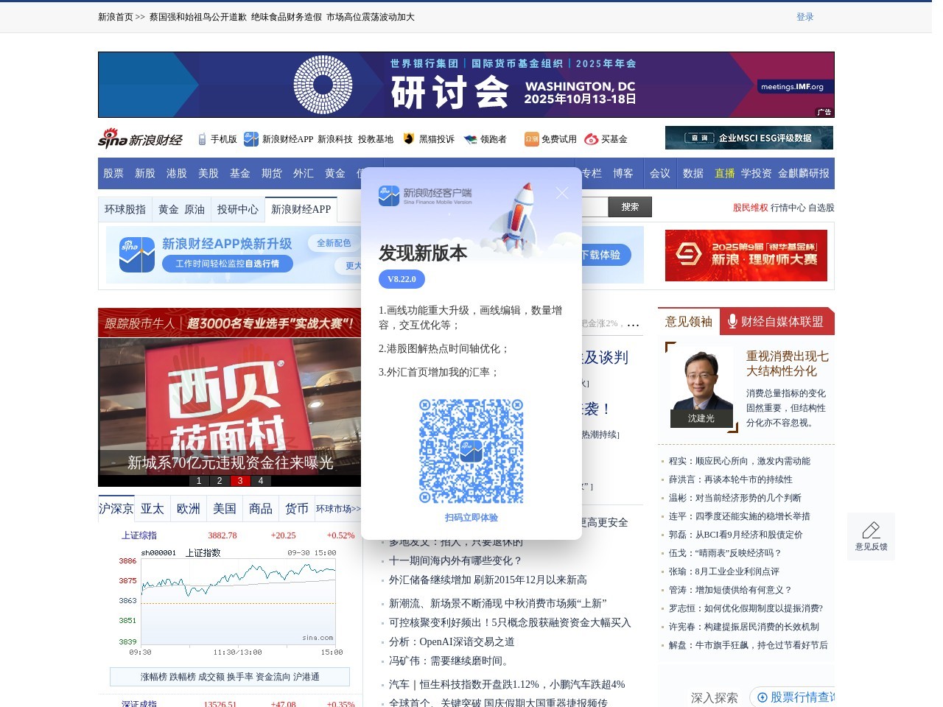
Task: Expand 环球市场>> for more markets
Action: pos(338,509)
